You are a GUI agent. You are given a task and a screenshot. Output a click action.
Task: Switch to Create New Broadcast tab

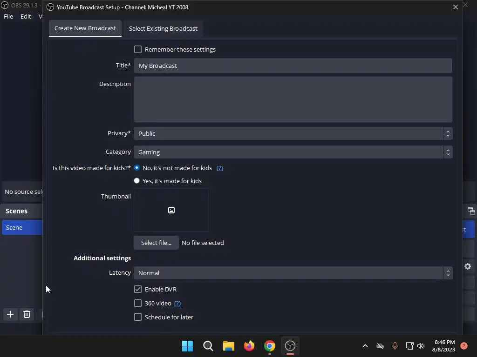[85, 28]
